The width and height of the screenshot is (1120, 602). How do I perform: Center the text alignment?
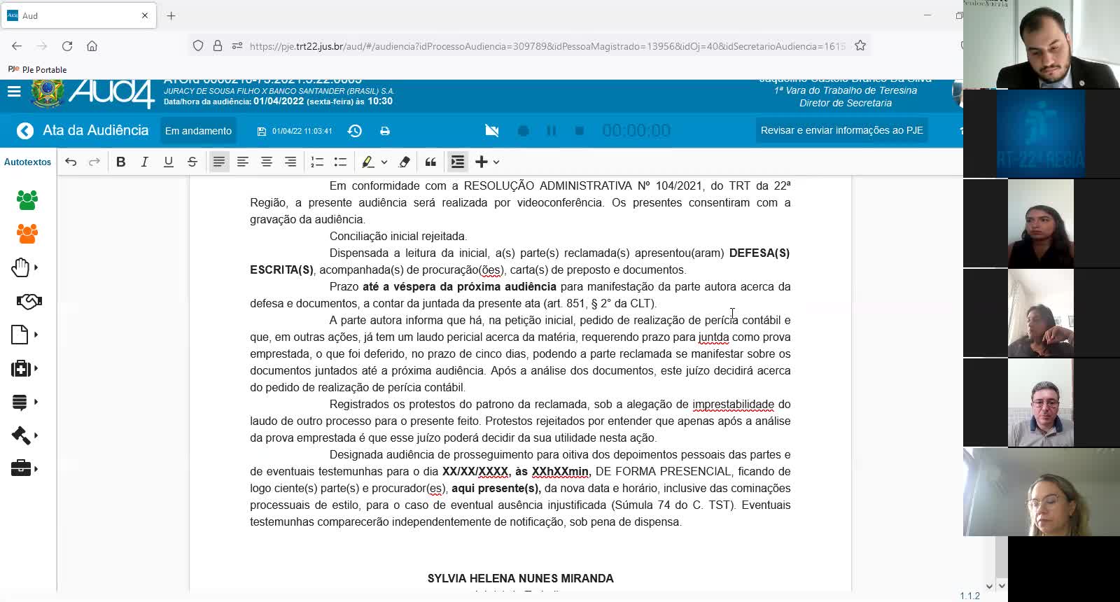[267, 162]
